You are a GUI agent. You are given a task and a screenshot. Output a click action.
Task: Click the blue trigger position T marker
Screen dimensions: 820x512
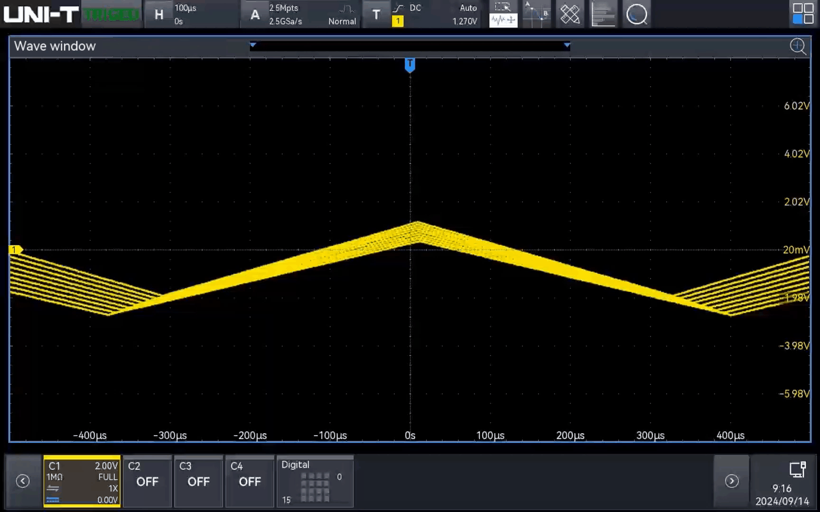click(410, 64)
